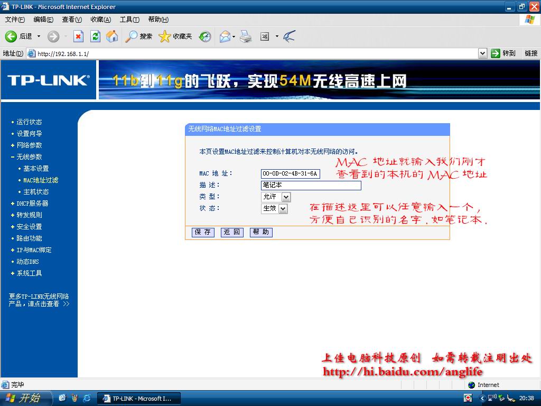Open the 帮助(H) menu
This screenshot has height=406, width=541.
[158, 20]
